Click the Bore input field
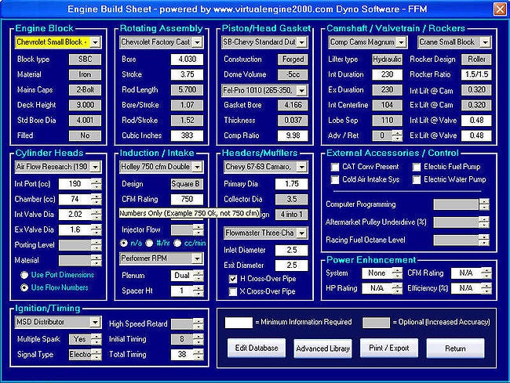 pos(187,60)
